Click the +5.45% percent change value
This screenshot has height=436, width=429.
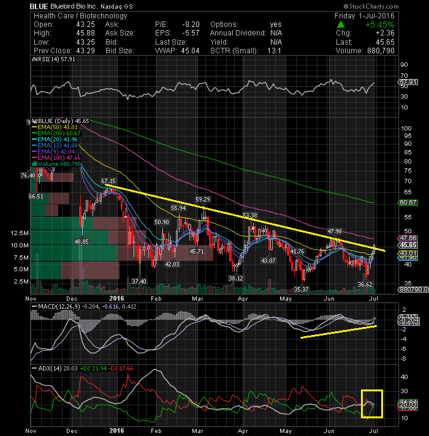coord(380,24)
